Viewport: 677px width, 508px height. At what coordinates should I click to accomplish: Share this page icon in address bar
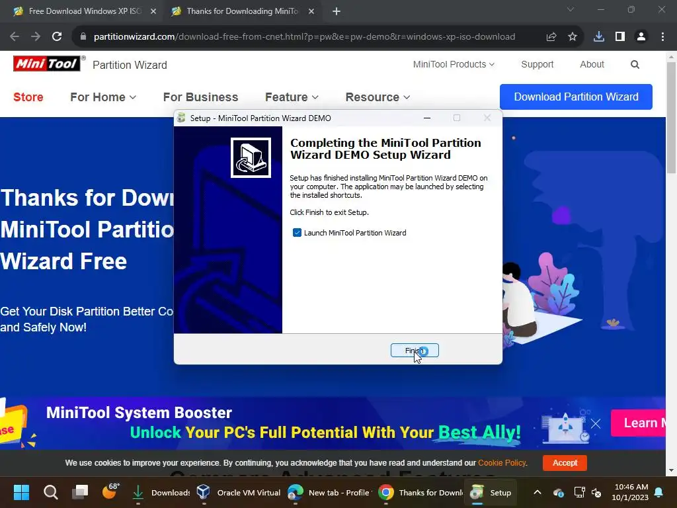(x=551, y=37)
